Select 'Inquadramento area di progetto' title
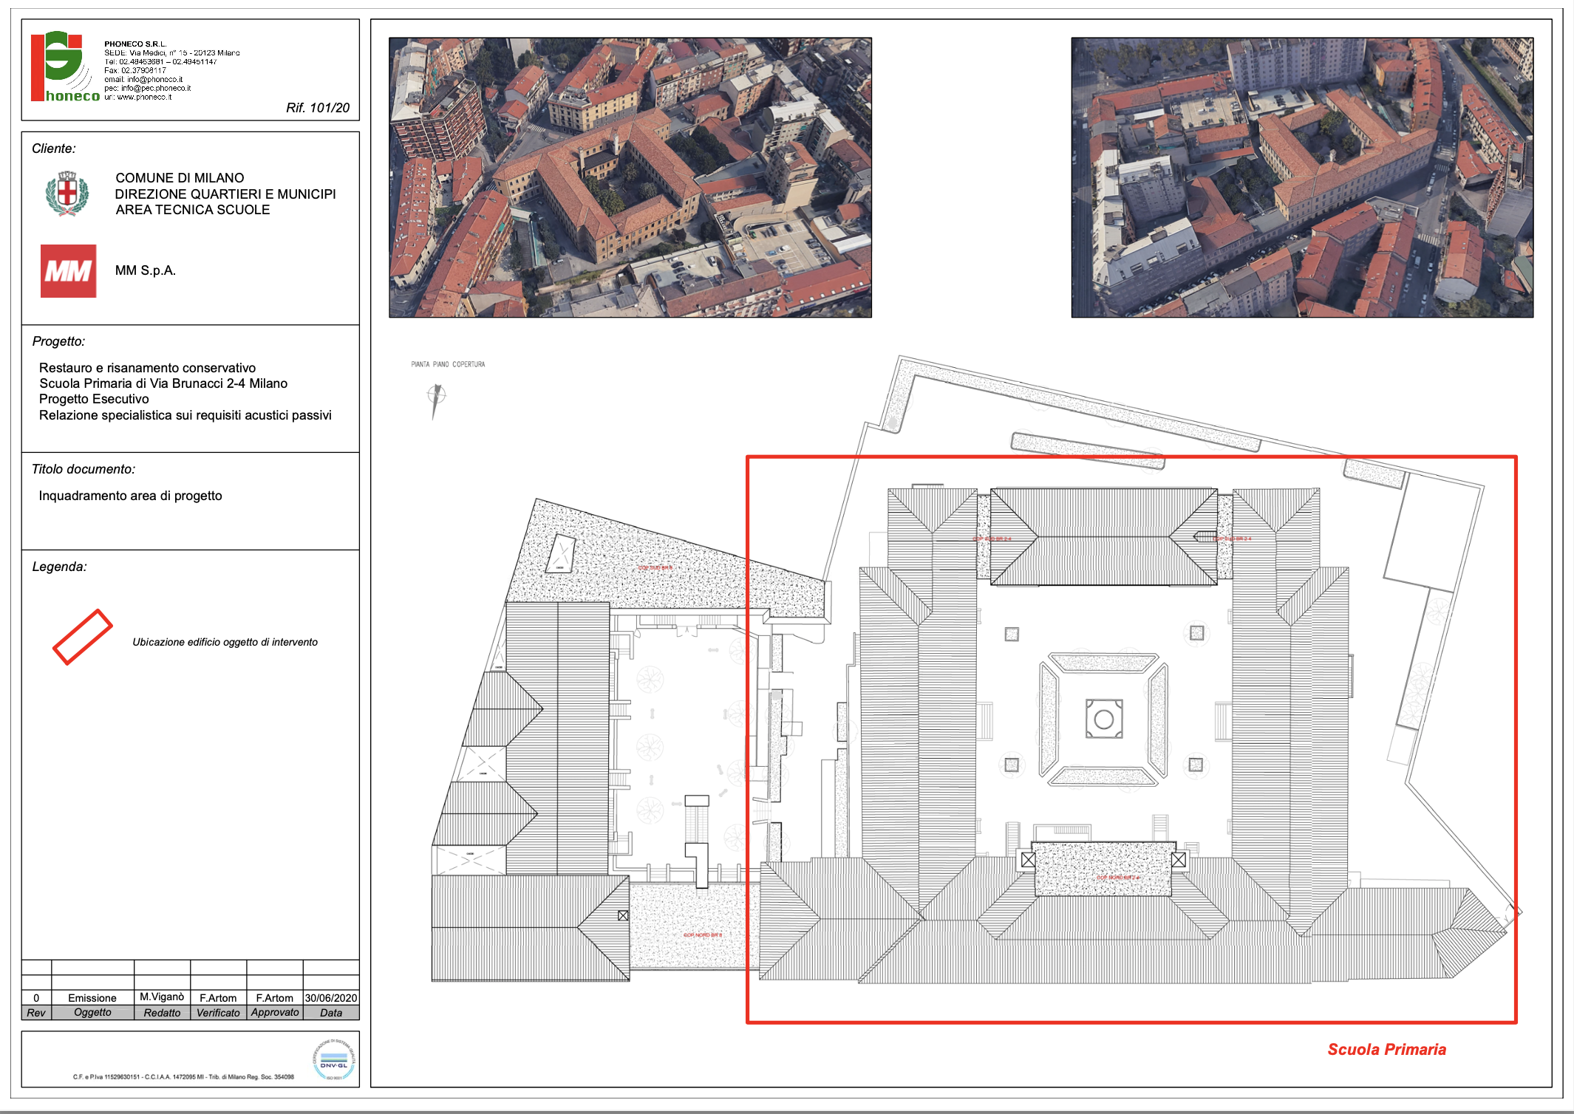Viewport: 1574px width, 1114px height. pos(130,496)
